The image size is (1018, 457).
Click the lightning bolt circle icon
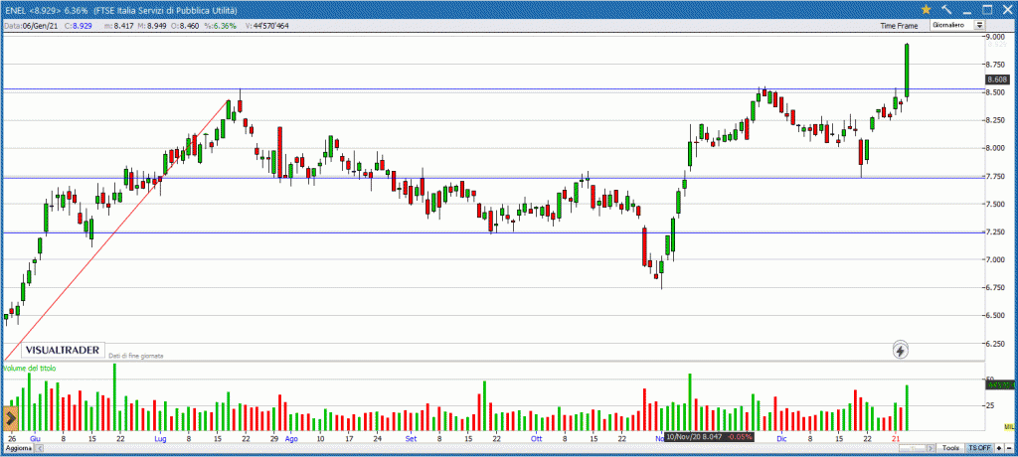point(901,351)
